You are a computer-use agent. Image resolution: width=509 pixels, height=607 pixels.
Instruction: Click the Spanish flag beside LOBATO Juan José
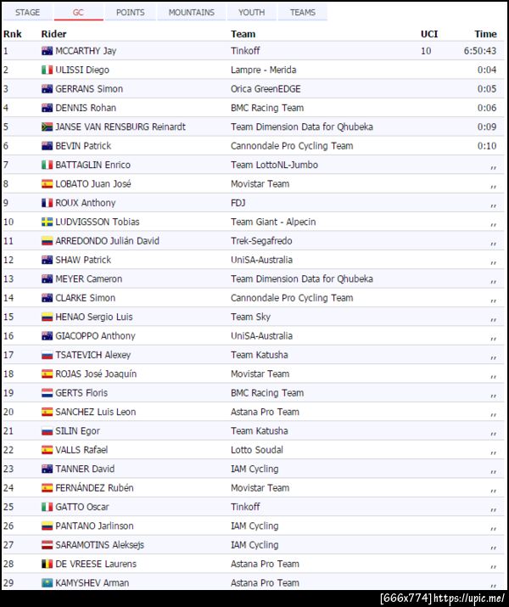tap(48, 183)
